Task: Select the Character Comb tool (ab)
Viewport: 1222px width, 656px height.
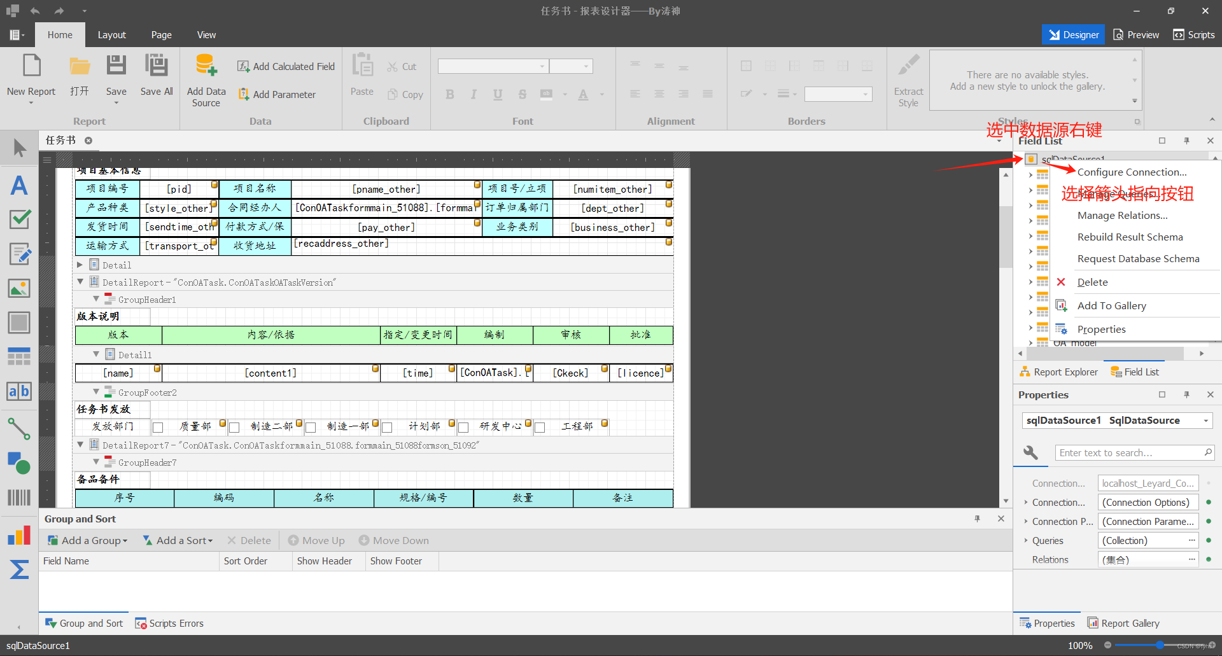Action: pyautogui.click(x=19, y=391)
